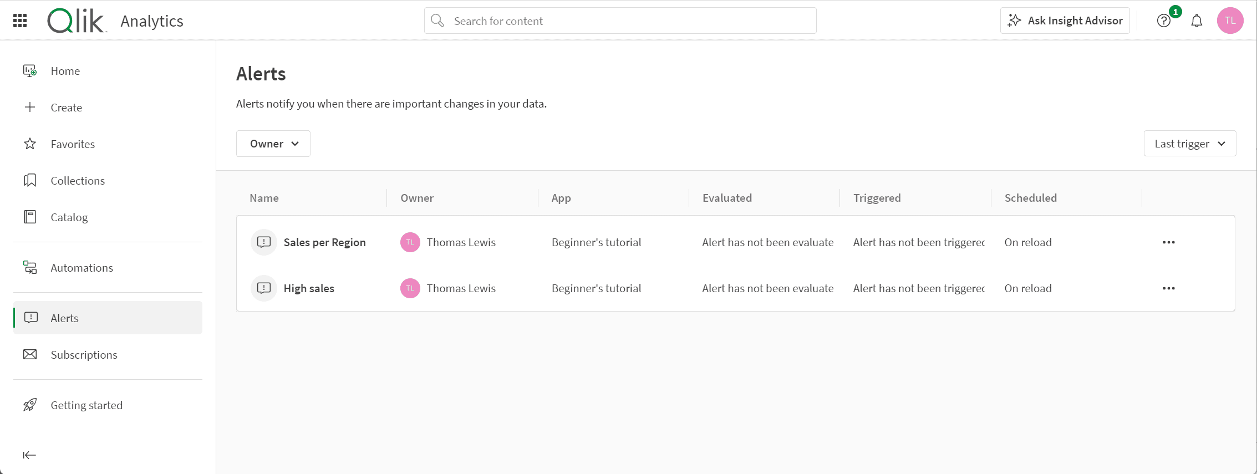The width and height of the screenshot is (1257, 474).
Task: Click the Triggered column header
Action: [877, 198]
